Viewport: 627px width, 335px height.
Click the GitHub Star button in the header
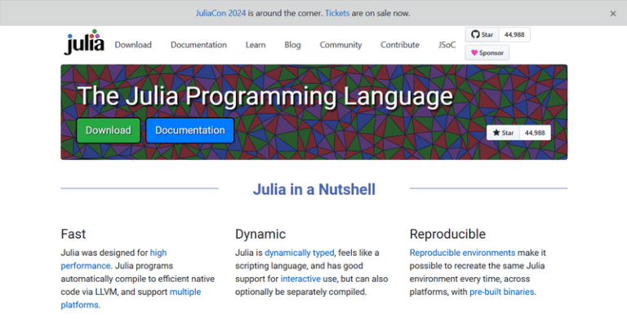(x=482, y=35)
